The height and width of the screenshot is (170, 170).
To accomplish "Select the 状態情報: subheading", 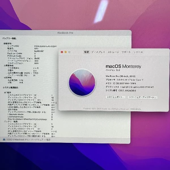I will [8, 78].
